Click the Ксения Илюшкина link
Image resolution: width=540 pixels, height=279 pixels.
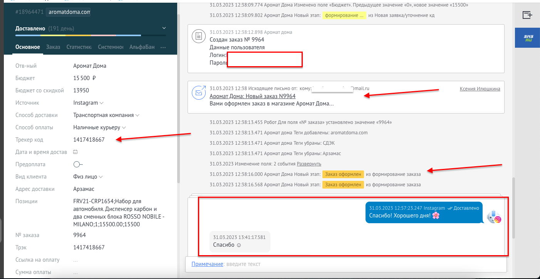[x=480, y=89]
